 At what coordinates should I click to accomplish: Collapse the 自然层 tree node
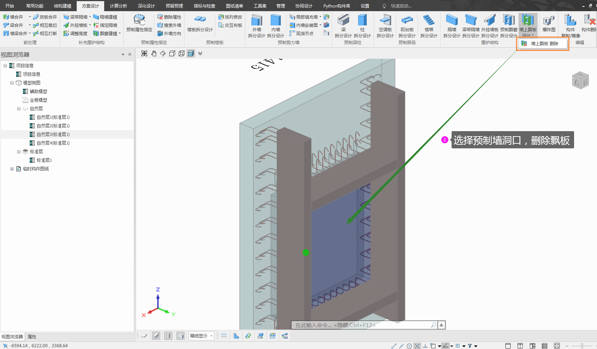point(19,109)
